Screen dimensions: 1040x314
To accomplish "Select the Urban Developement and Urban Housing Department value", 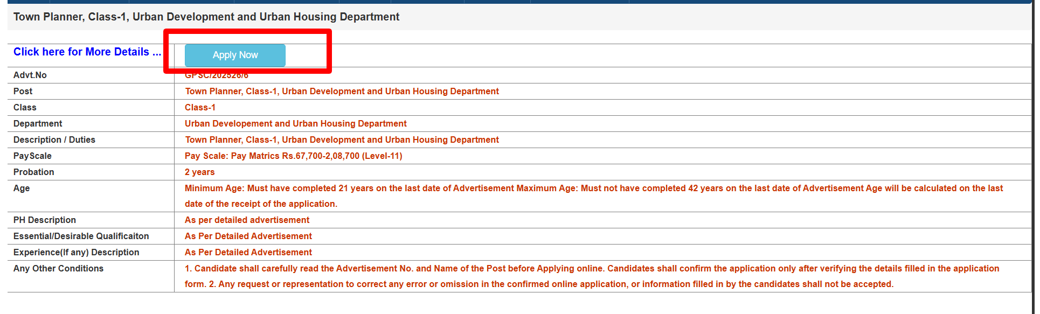I will (x=295, y=123).
